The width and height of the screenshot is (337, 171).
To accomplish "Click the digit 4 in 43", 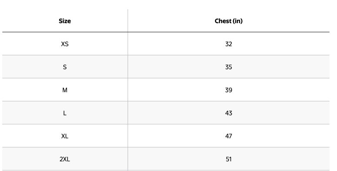I will coord(227,113).
